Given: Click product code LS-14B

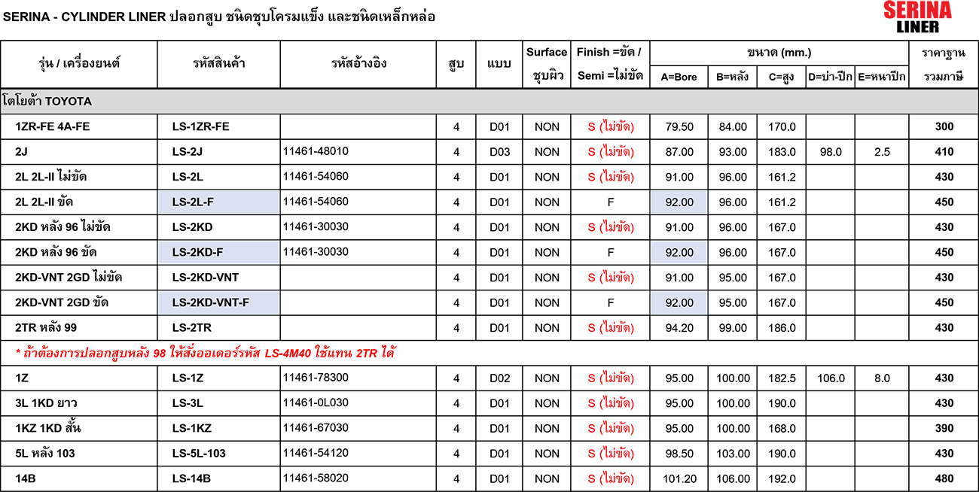Looking at the screenshot, I should click(x=191, y=479).
